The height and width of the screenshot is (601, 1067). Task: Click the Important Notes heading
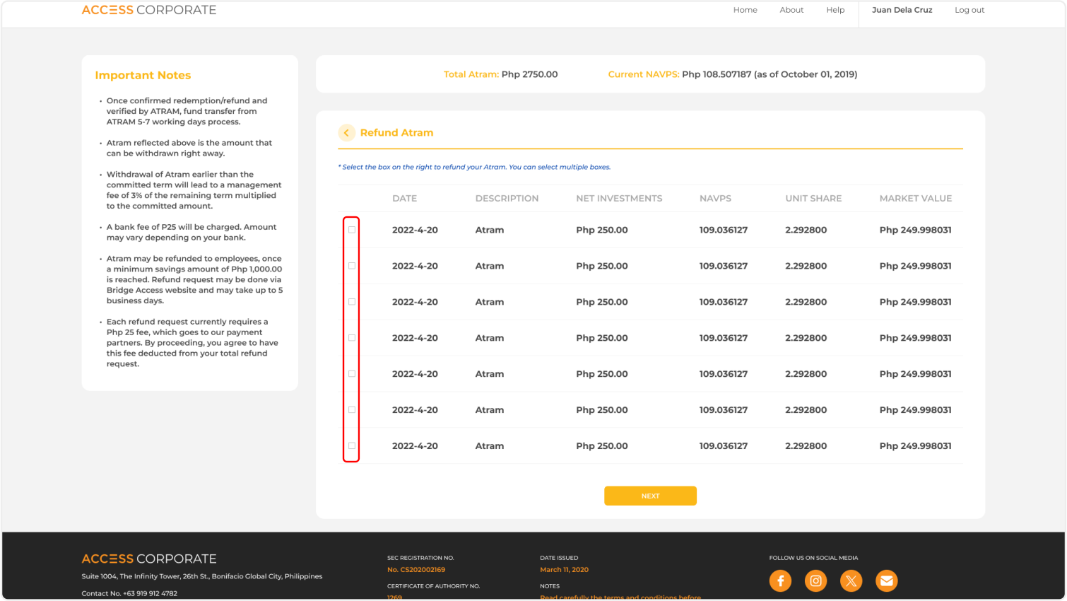pos(143,76)
